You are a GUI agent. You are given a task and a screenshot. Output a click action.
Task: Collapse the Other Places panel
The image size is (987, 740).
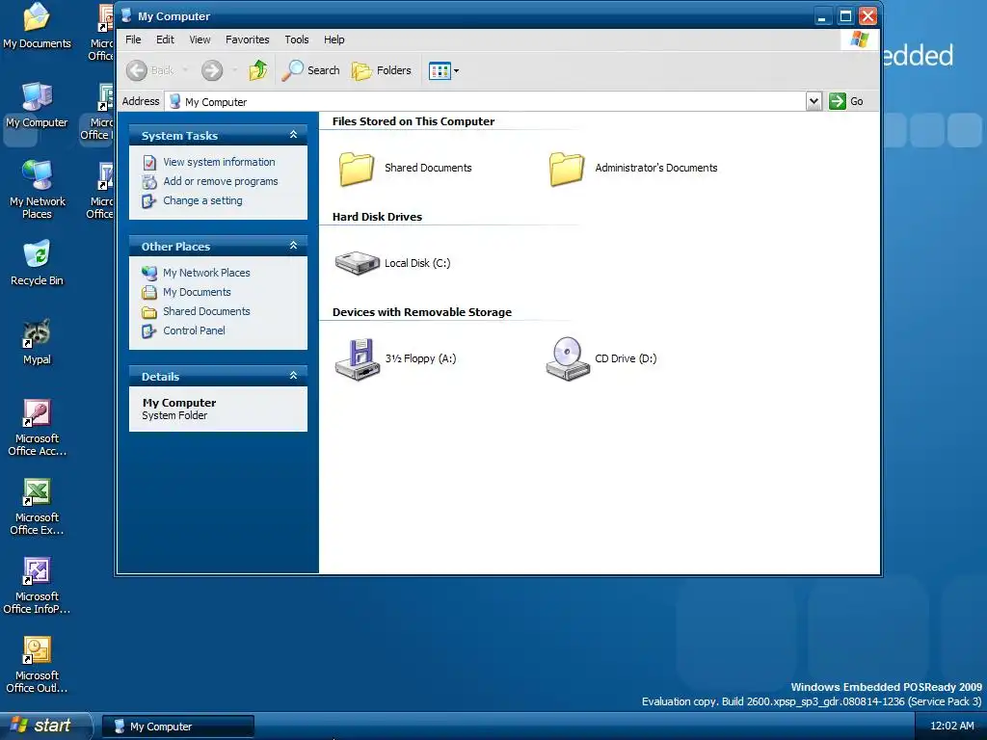point(293,246)
